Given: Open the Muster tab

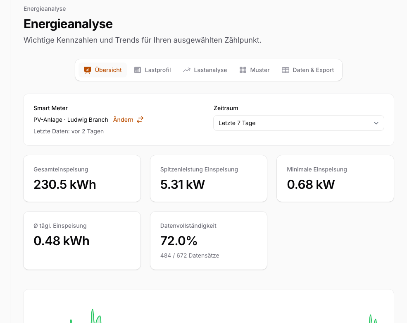Looking at the screenshot, I should 259,70.
